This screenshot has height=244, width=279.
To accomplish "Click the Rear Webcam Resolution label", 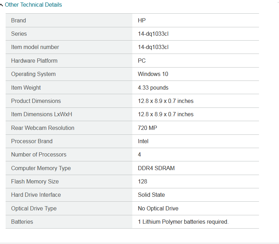I will 43,128.
